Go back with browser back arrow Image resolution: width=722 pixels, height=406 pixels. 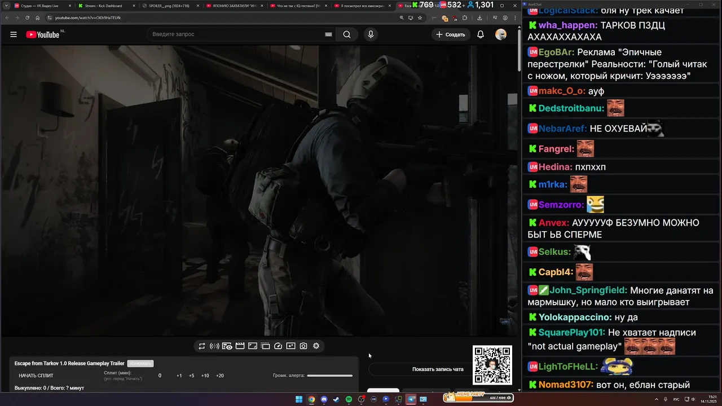tap(6, 17)
